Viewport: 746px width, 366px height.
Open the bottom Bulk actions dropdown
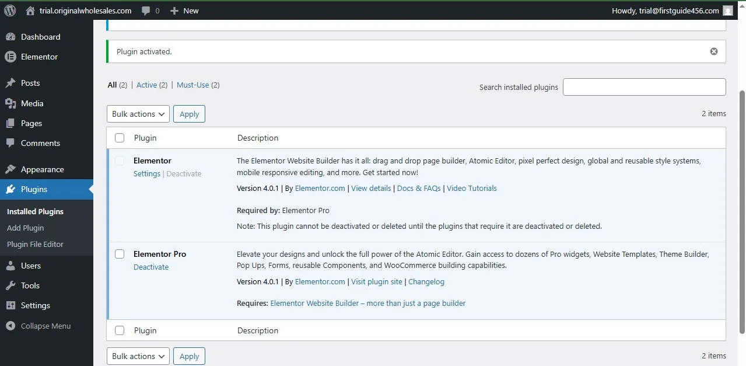coord(138,356)
